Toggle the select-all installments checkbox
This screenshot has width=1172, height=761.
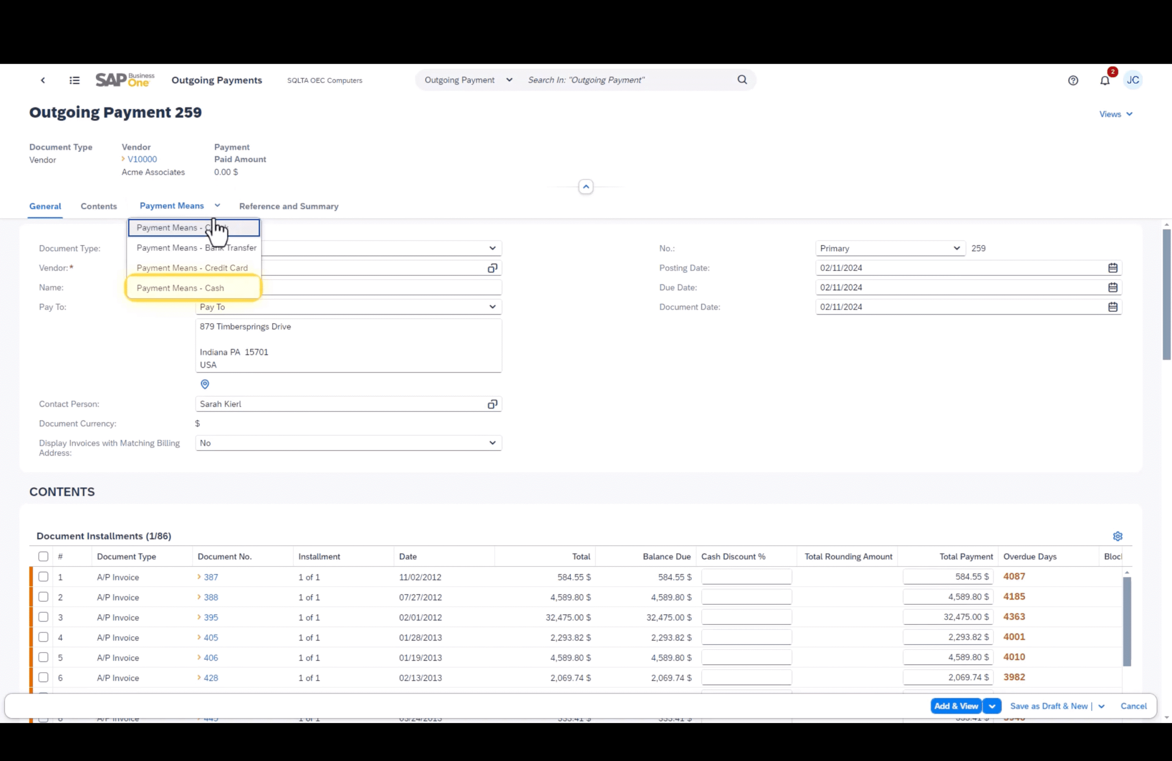tap(43, 556)
